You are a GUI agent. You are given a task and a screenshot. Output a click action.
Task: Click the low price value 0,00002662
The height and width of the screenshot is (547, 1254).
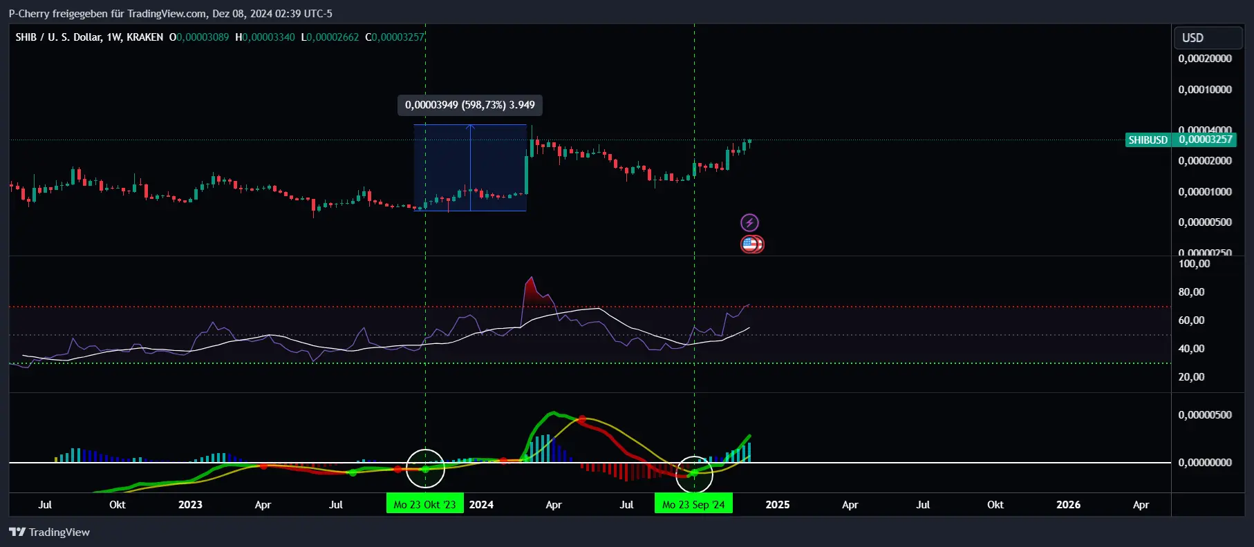[x=333, y=37]
